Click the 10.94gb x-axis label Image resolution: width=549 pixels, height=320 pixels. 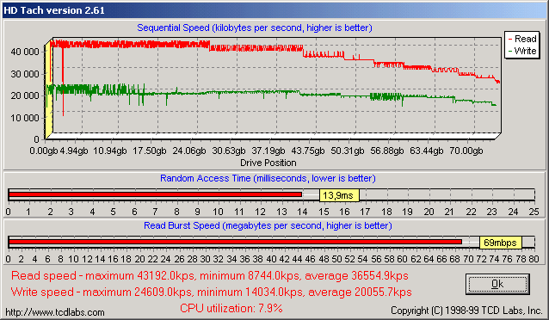(110, 151)
